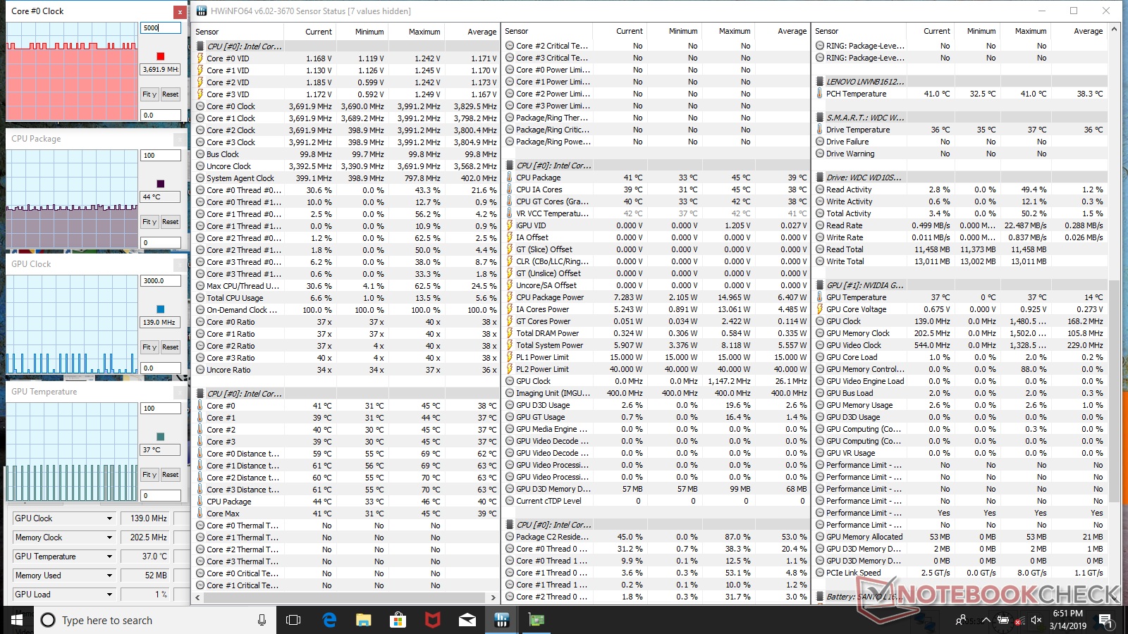The height and width of the screenshot is (634, 1128).
Task: Click the blue color swatch in GPU Clock graph
Action: click(161, 309)
